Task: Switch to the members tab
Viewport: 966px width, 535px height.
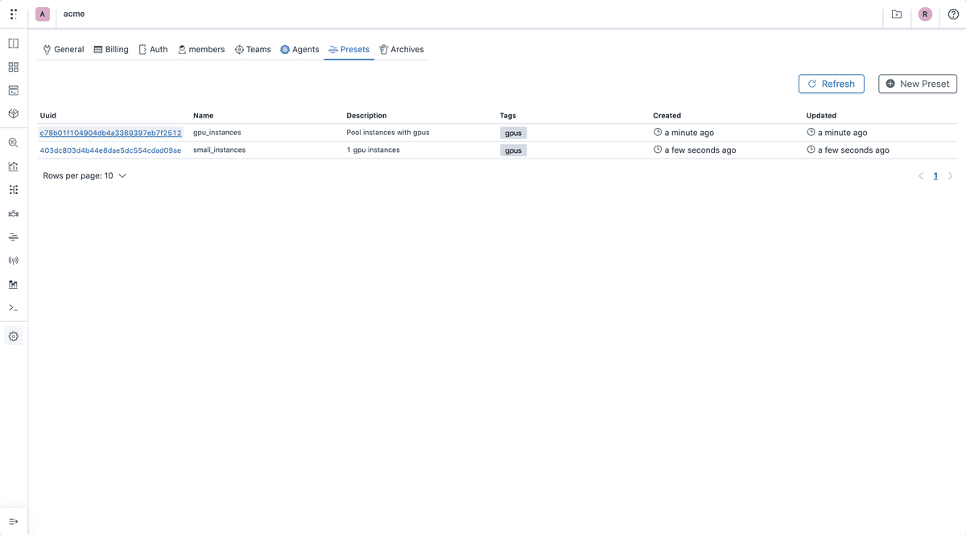Action: click(201, 49)
